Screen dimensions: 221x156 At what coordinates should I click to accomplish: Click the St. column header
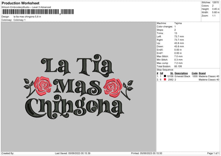(172, 73)
